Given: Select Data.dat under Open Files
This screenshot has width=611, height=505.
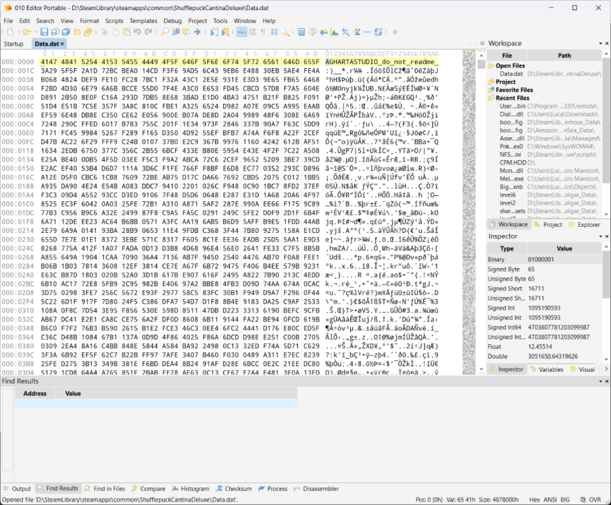Looking at the screenshot, I should tap(511, 73).
